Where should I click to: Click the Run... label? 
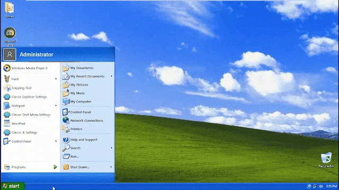[x=74, y=157]
